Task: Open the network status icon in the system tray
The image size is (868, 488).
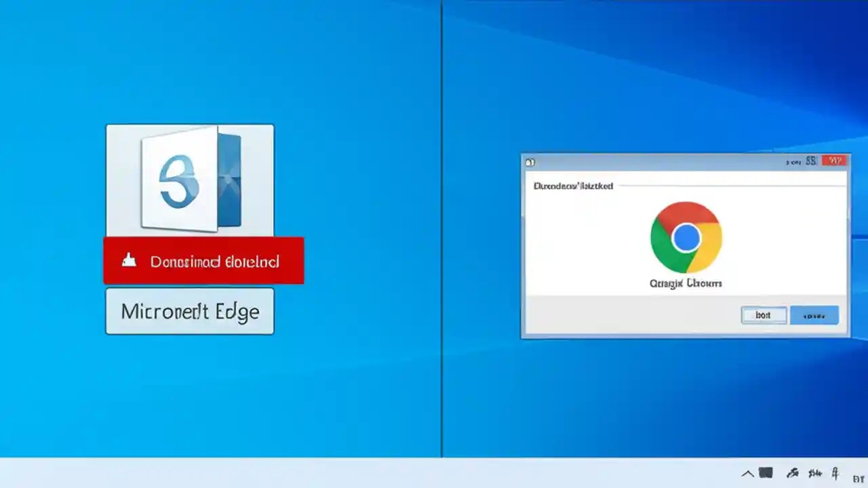Action: tap(792, 472)
